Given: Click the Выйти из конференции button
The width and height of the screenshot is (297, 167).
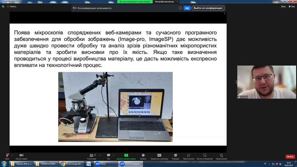Looking at the screenshot, I should [x=208, y=8].
